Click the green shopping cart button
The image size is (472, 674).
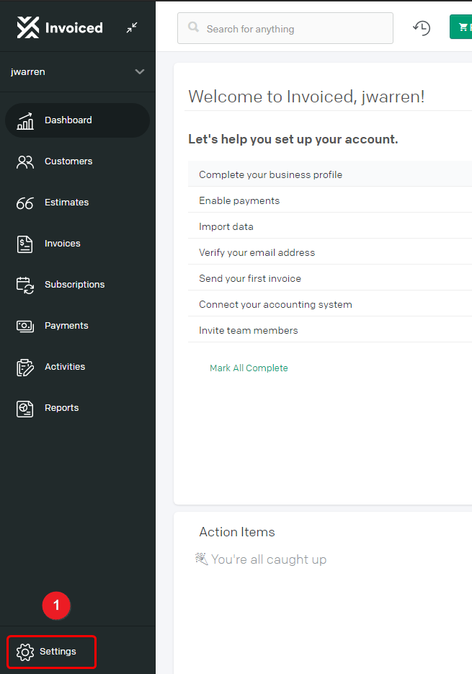click(460, 27)
